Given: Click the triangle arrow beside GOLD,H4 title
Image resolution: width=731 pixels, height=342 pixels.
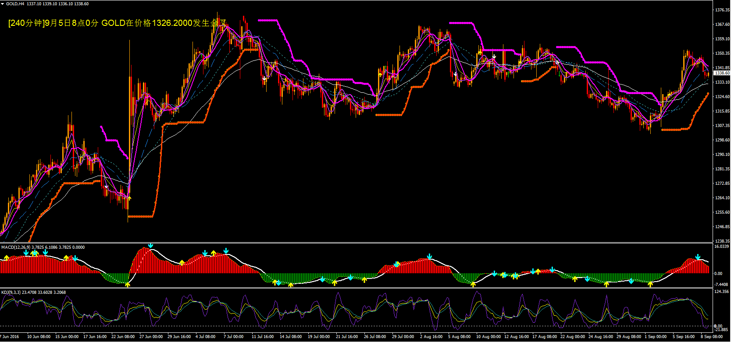Looking at the screenshot, I should (3, 4).
